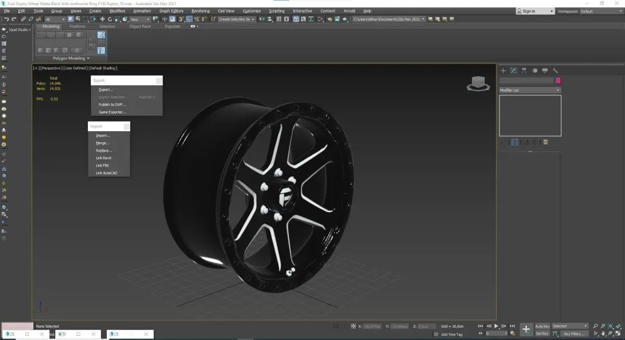Open the reference coordinate 'View' dropdown
The width and height of the screenshot is (625, 340).
pos(141,19)
